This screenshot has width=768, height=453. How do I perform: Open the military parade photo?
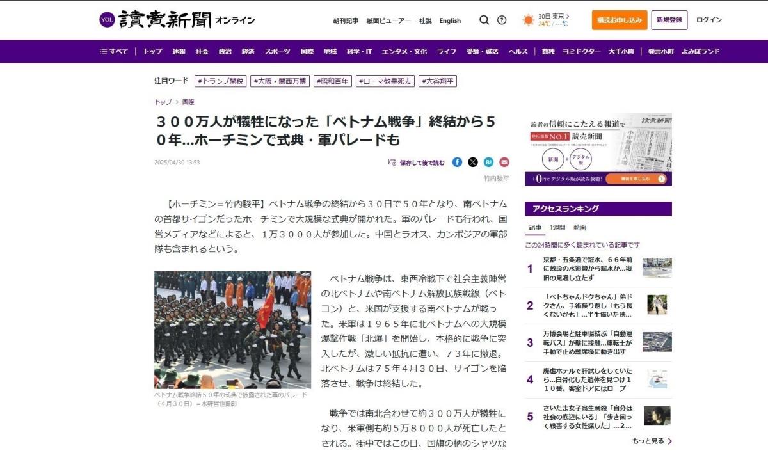point(232,330)
